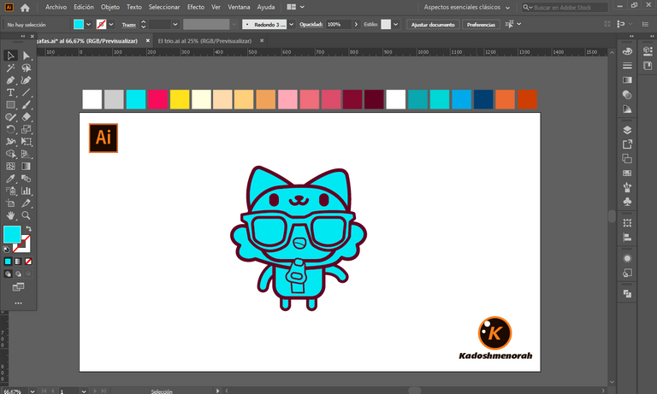The height and width of the screenshot is (394, 657).
Task: Expand the Redondo 3 brush dropdown
Action: point(291,24)
